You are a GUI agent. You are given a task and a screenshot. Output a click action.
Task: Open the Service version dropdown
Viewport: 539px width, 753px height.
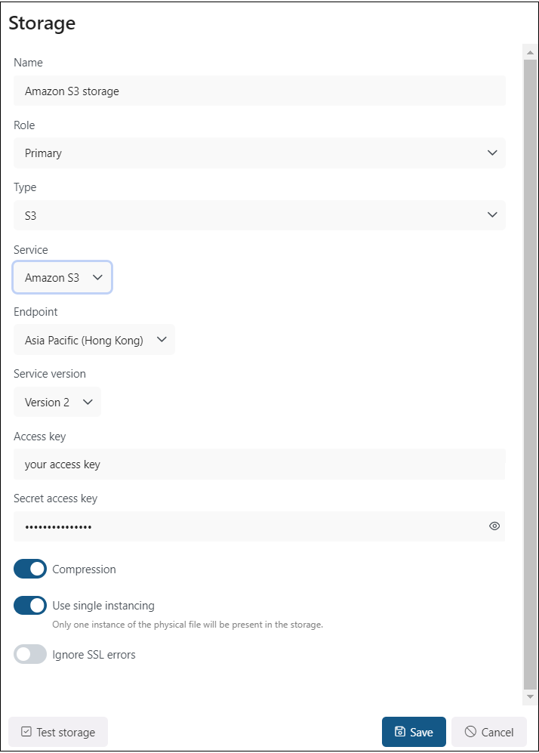[57, 403]
